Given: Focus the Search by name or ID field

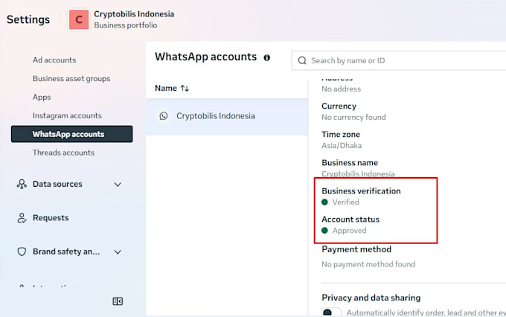Looking at the screenshot, I should click(x=399, y=61).
